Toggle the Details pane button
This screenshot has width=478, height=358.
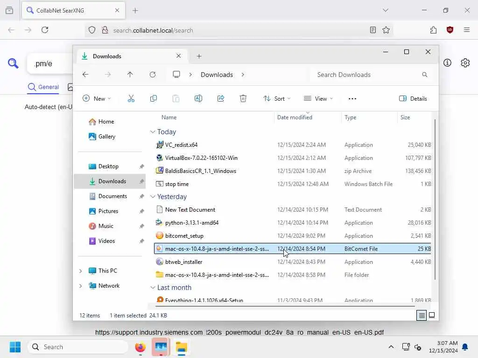click(413, 98)
